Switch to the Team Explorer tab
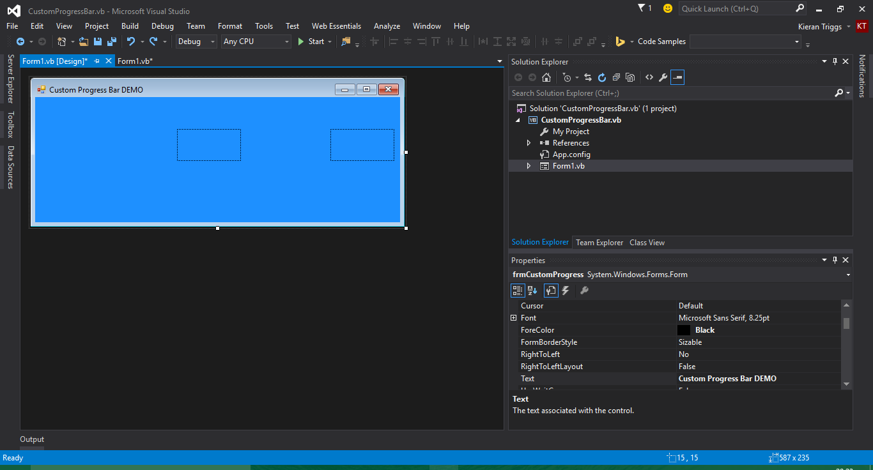The width and height of the screenshot is (873, 470). tap(599, 243)
